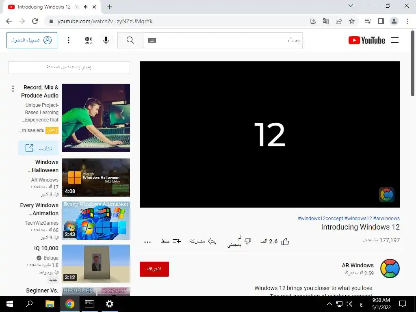The image size is (416, 312).
Task: Click the browser address bar URL
Action: [105, 21]
